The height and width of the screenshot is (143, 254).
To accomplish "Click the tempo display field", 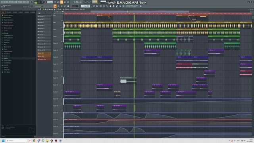I will tap(50, 2).
